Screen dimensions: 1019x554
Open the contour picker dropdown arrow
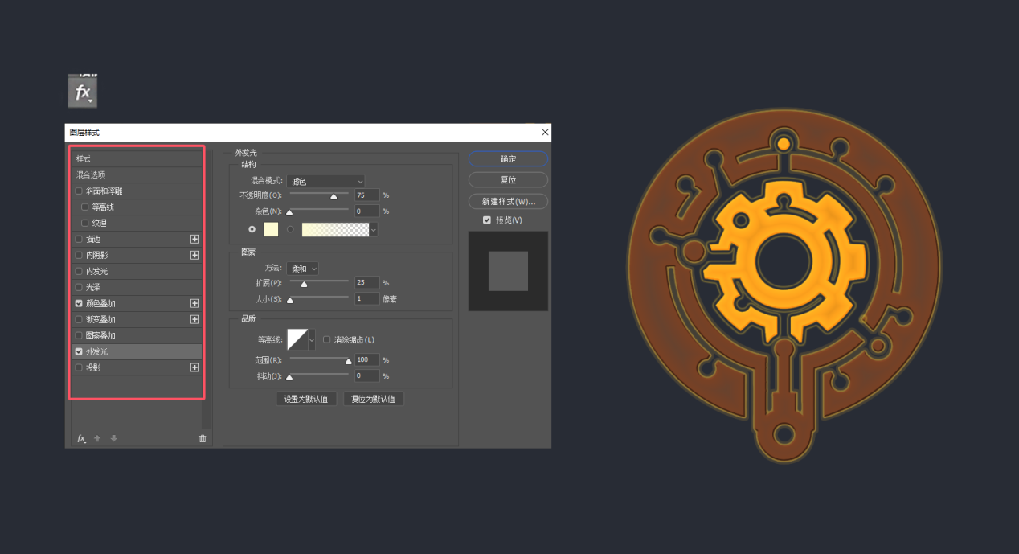point(312,339)
